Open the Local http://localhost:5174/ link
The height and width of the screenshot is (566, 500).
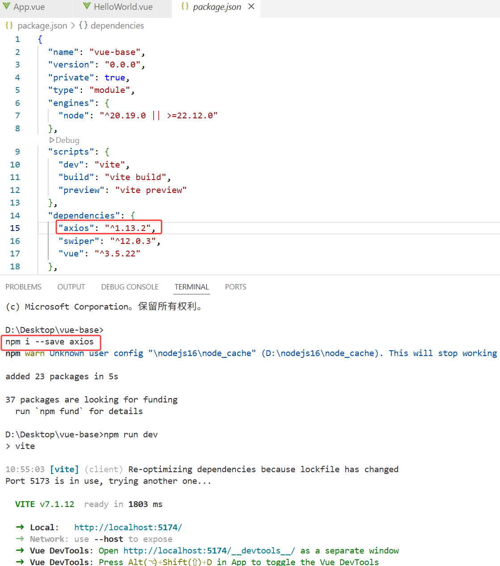128,528
